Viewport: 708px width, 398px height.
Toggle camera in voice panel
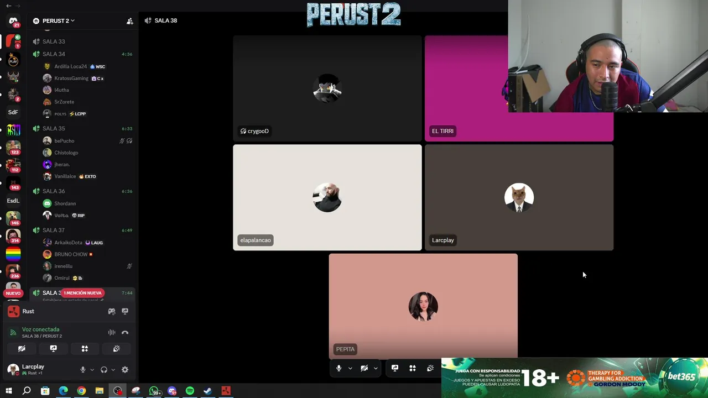pos(22,349)
